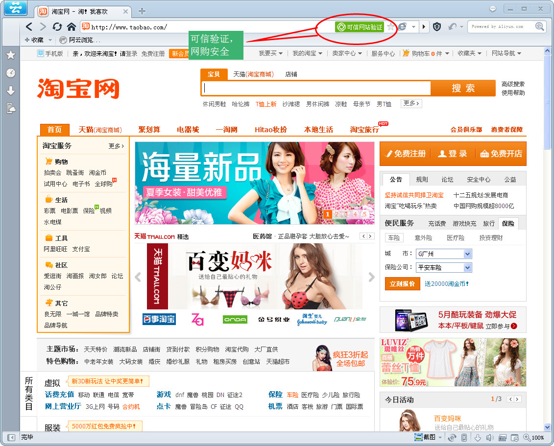Expand the 网站导航 dropdown menu
This screenshot has height=446, width=554.
click(x=506, y=53)
